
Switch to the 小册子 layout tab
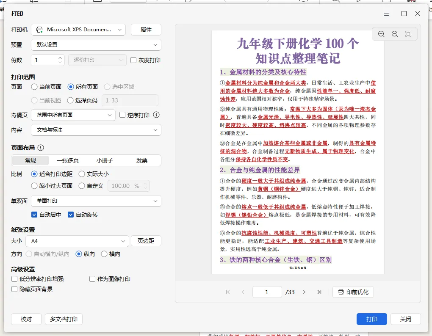[105, 160]
